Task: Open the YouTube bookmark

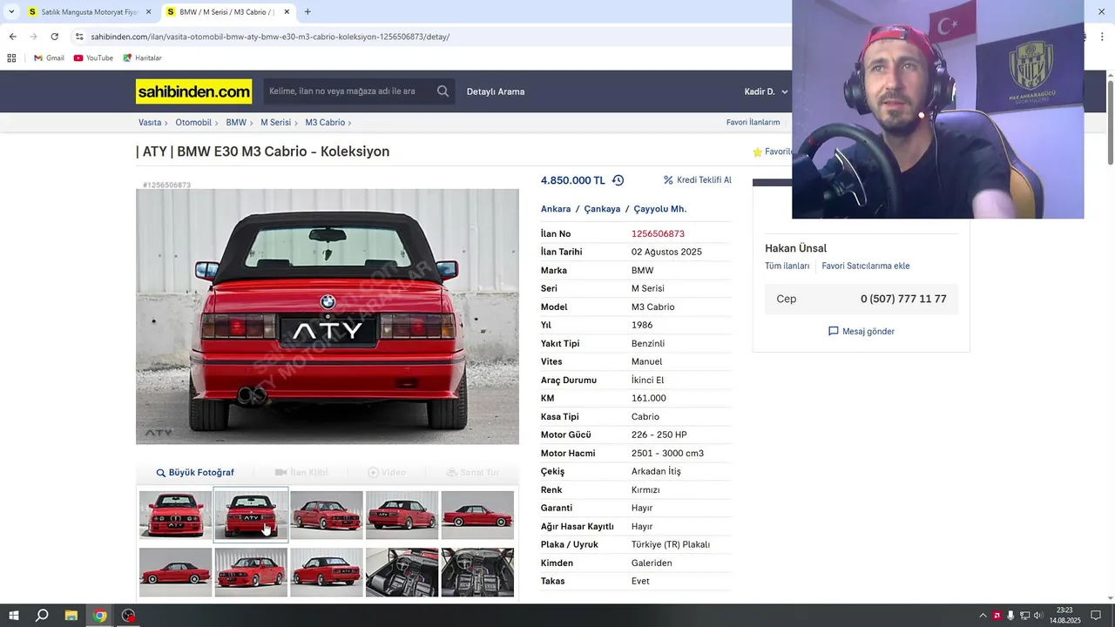Action: (93, 58)
